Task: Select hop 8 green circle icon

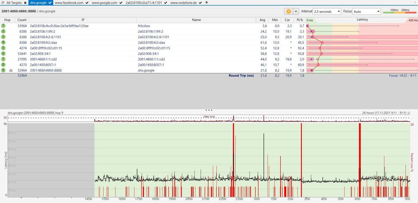Action: click(x=3, y=65)
